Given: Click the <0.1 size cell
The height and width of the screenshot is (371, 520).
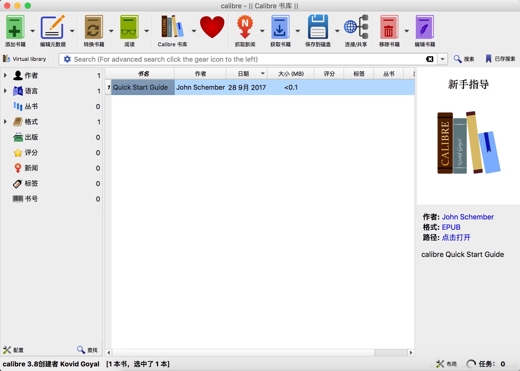Looking at the screenshot, I should click(291, 87).
